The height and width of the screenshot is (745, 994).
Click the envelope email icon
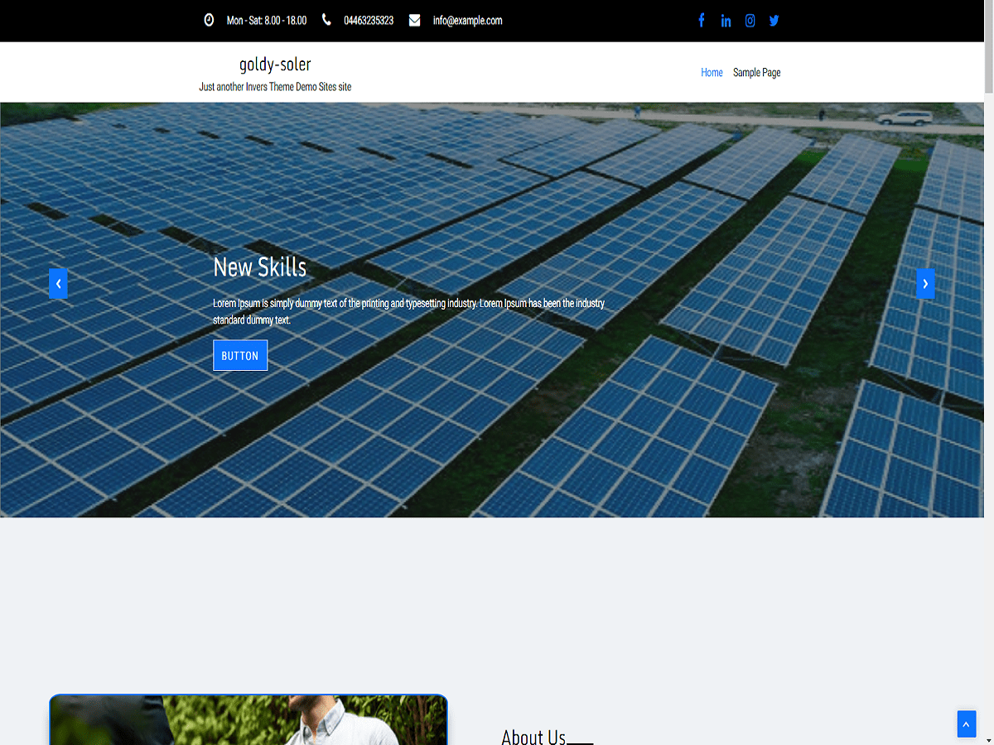(414, 20)
